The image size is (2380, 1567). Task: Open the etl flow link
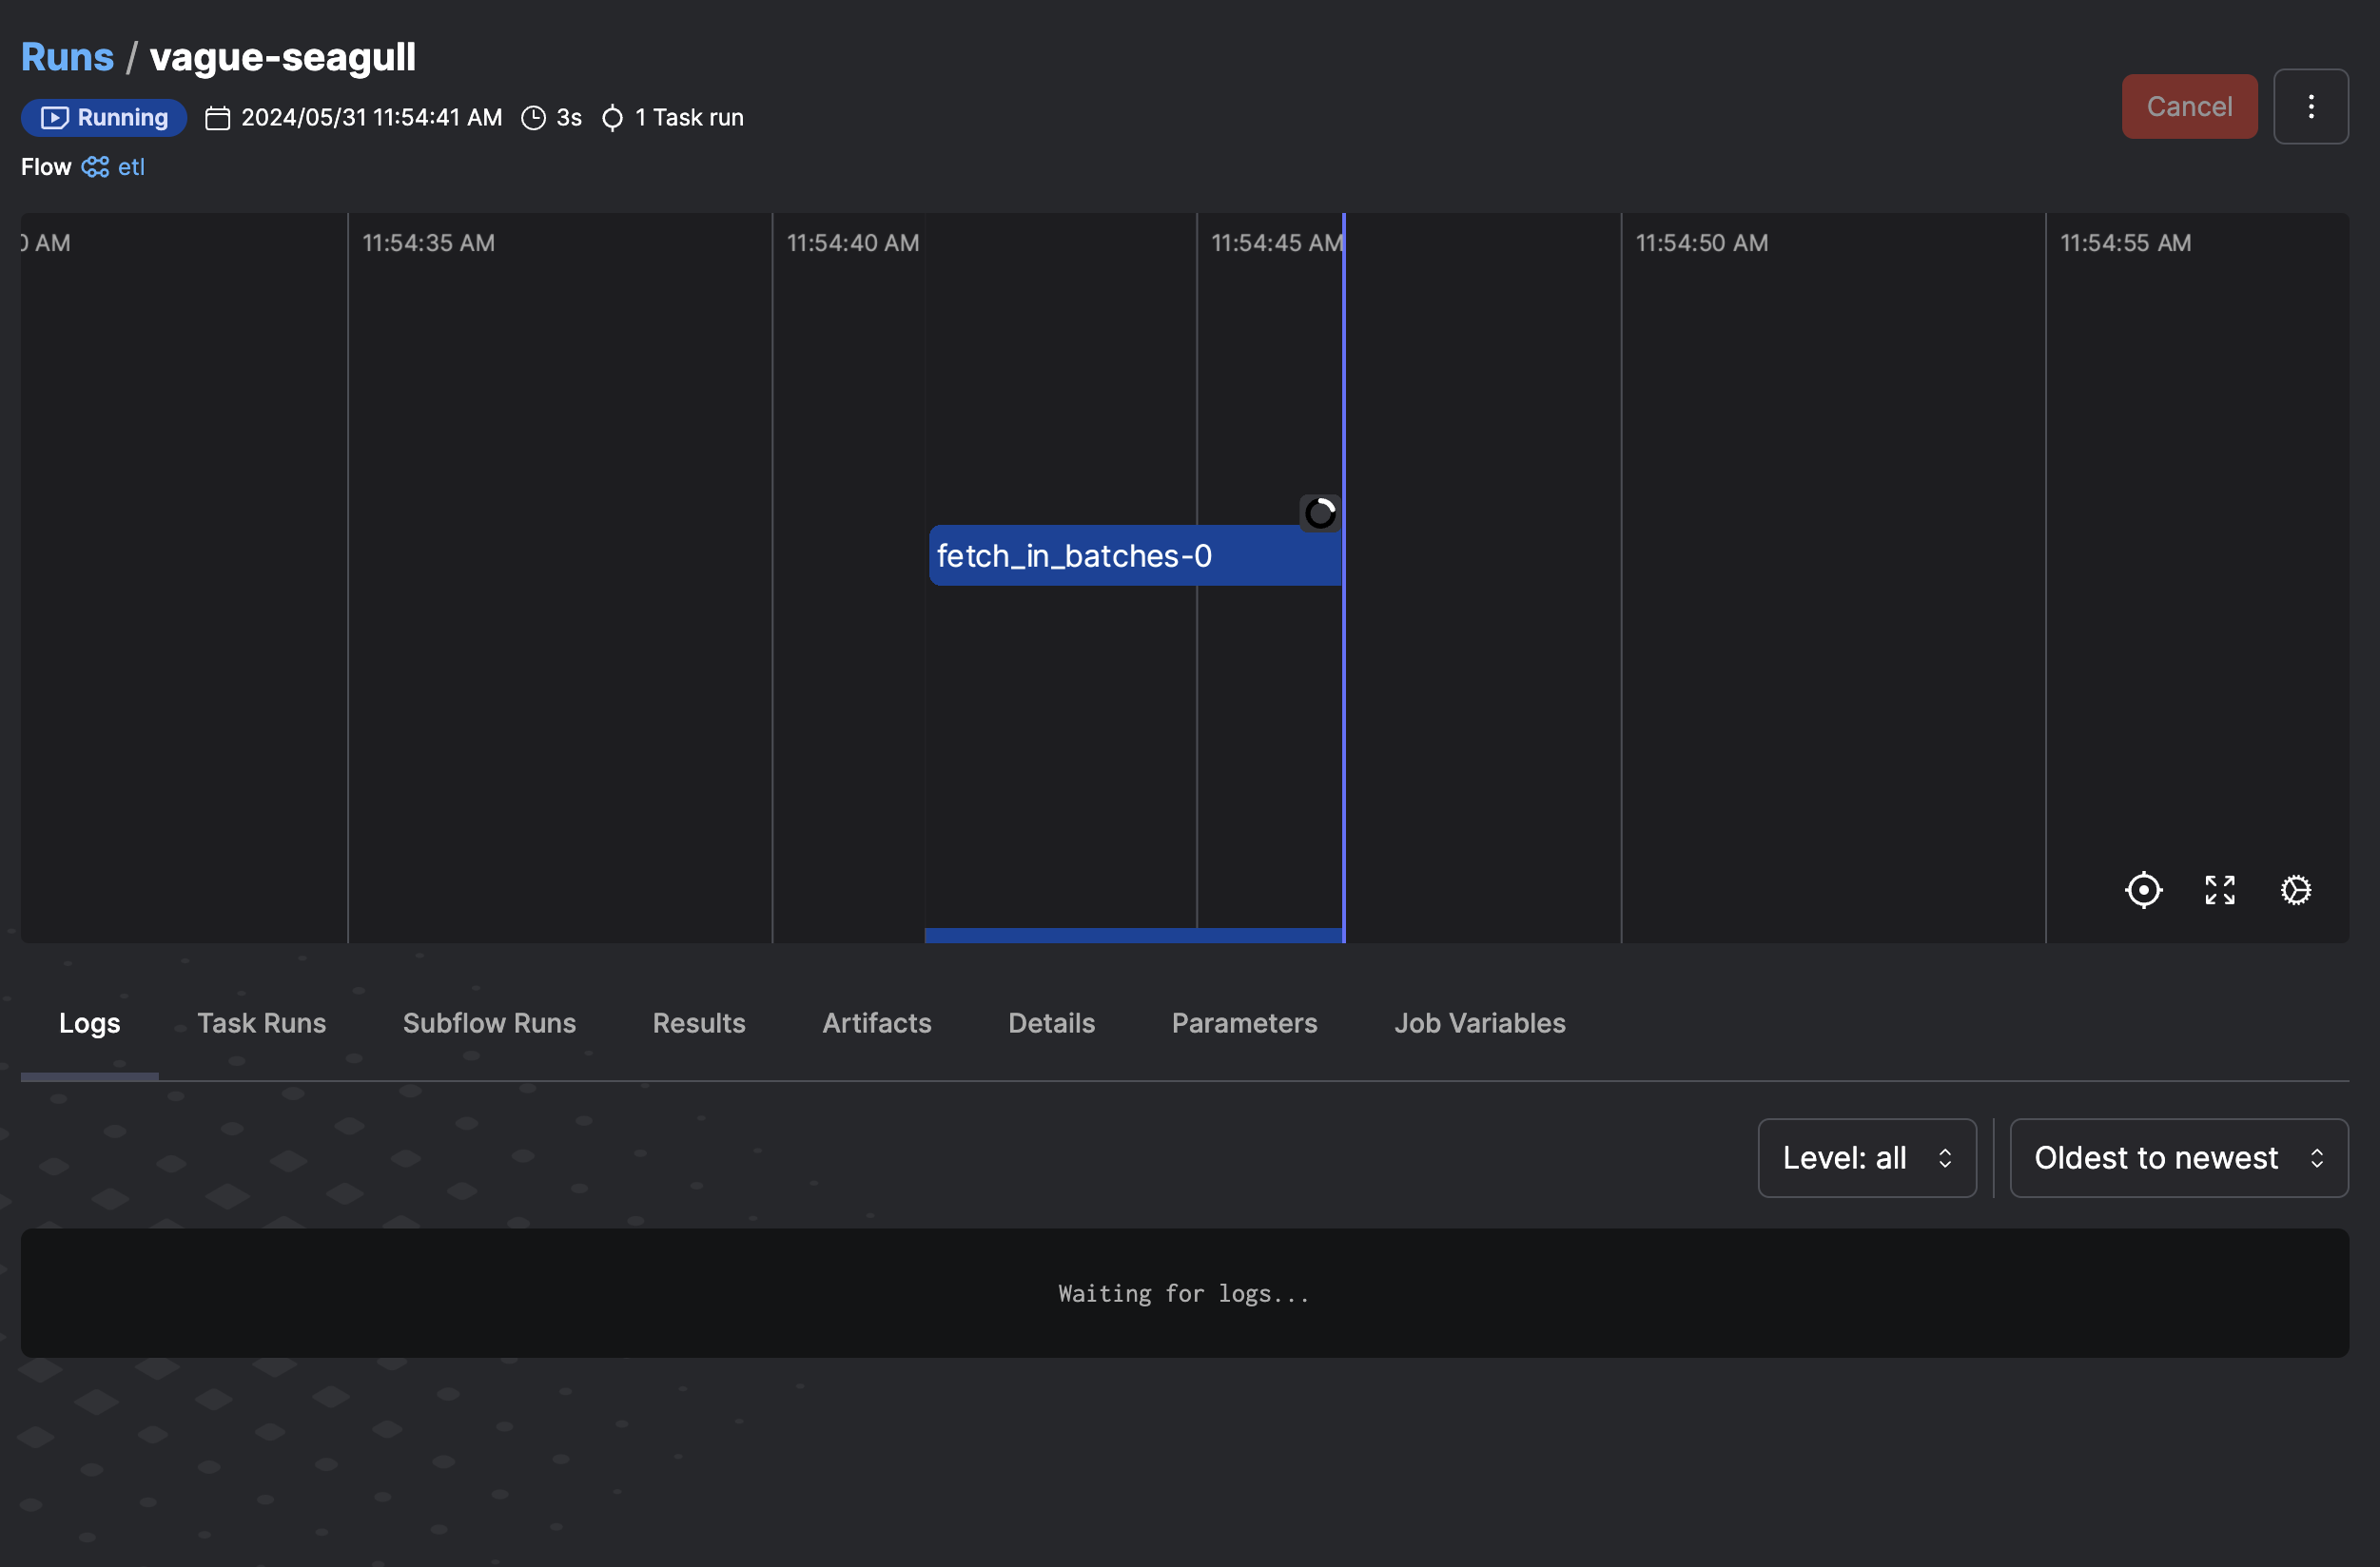coord(131,167)
